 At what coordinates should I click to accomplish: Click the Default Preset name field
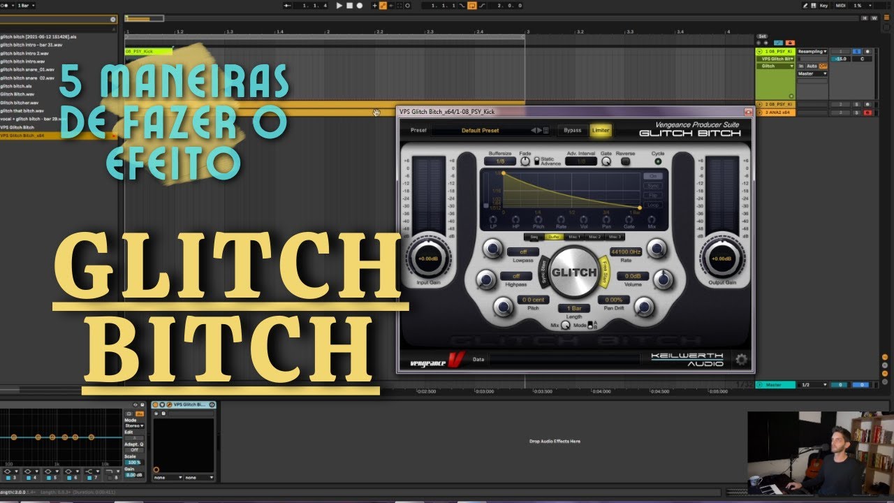[x=480, y=130]
